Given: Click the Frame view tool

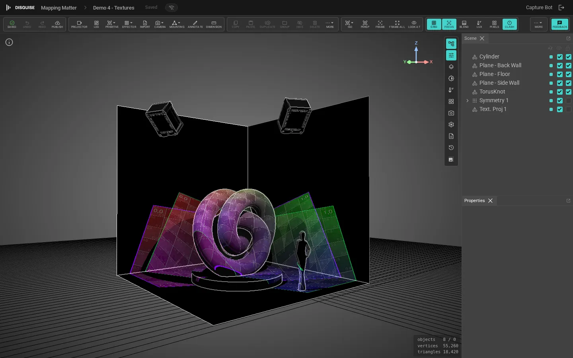Looking at the screenshot, I should coord(380,24).
